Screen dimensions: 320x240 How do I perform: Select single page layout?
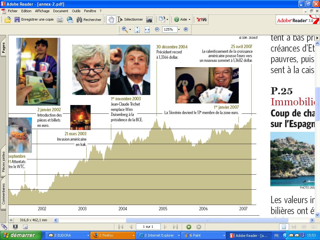pos(284,227)
